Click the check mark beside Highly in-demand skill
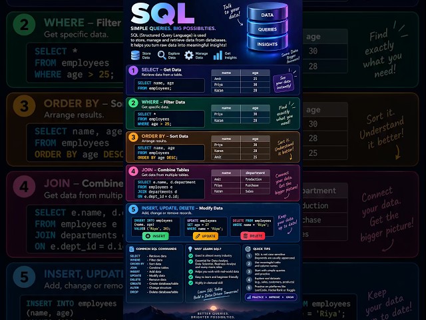Screen dimensions: 426x320 [x=191, y=283]
